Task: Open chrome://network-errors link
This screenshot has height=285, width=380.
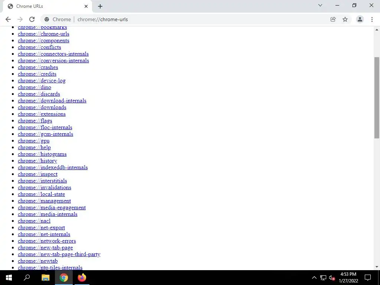Action: [x=47, y=241]
